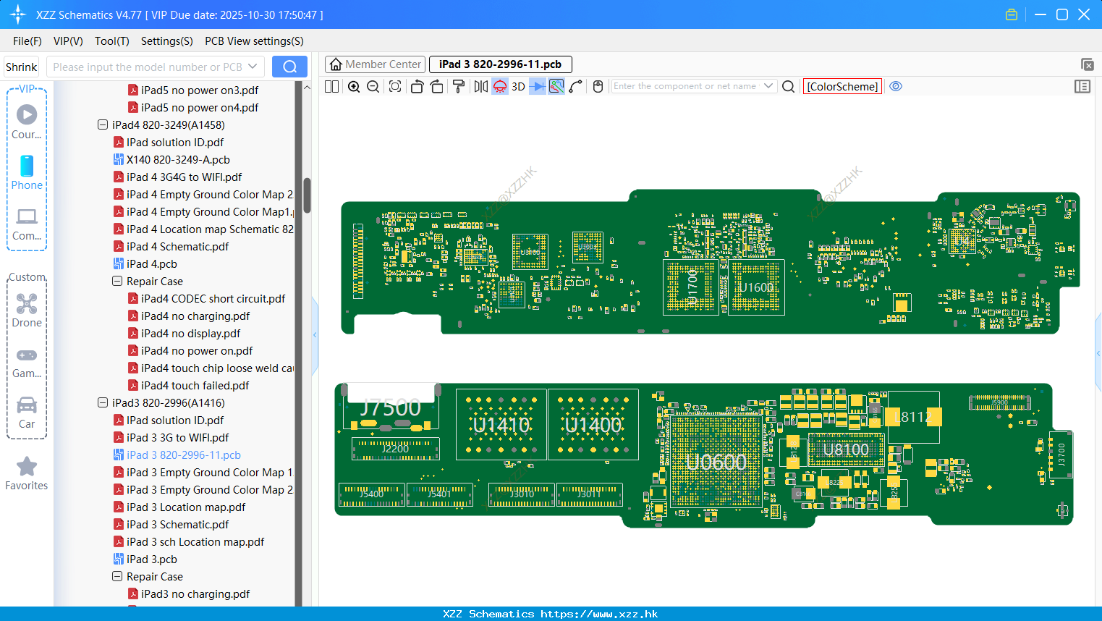The width and height of the screenshot is (1102, 621).
Task: Click the file tree scrollbar thumb
Action: pyautogui.click(x=307, y=195)
